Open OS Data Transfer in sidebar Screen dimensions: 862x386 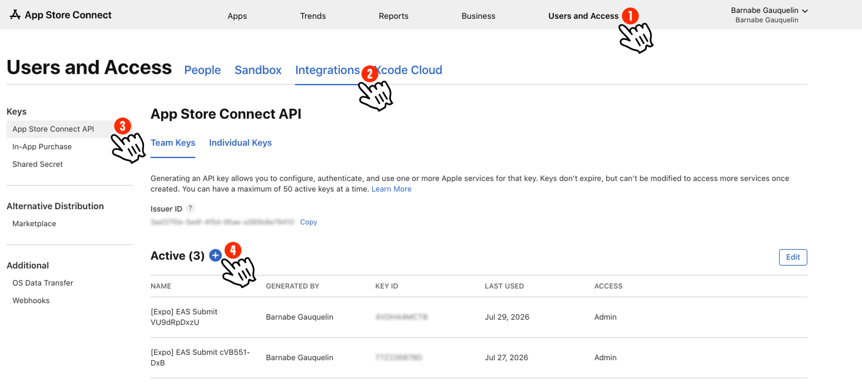click(x=43, y=283)
